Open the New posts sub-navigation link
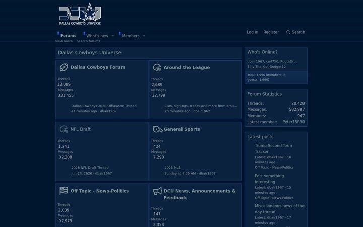 point(64,41)
